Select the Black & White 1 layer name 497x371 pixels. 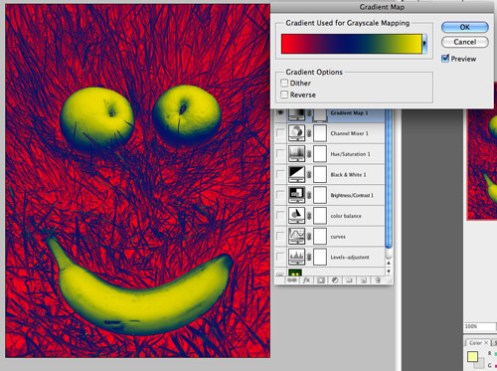point(348,175)
